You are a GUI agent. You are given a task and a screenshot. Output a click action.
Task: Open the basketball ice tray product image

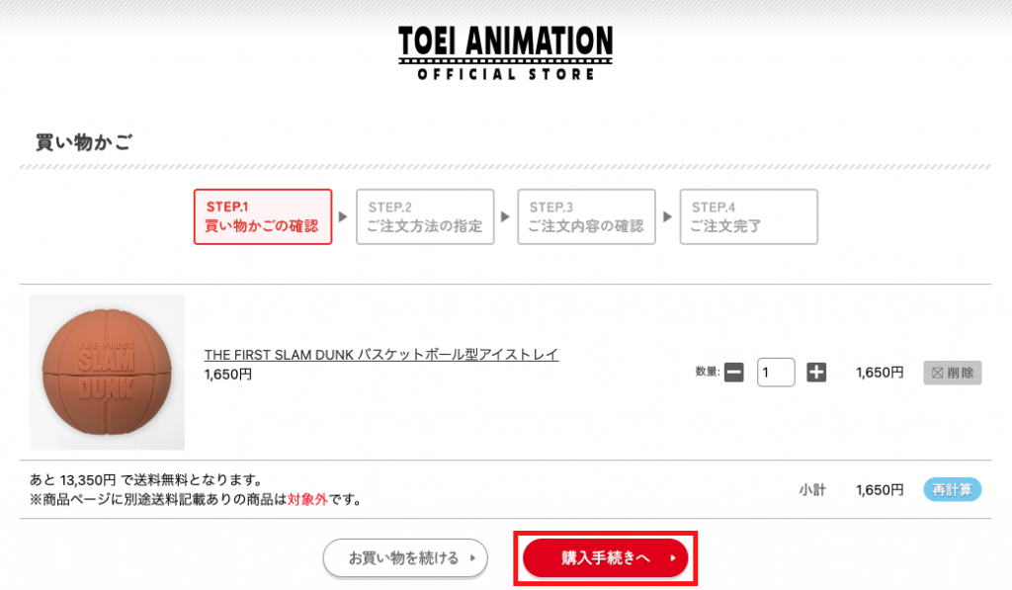pos(107,372)
